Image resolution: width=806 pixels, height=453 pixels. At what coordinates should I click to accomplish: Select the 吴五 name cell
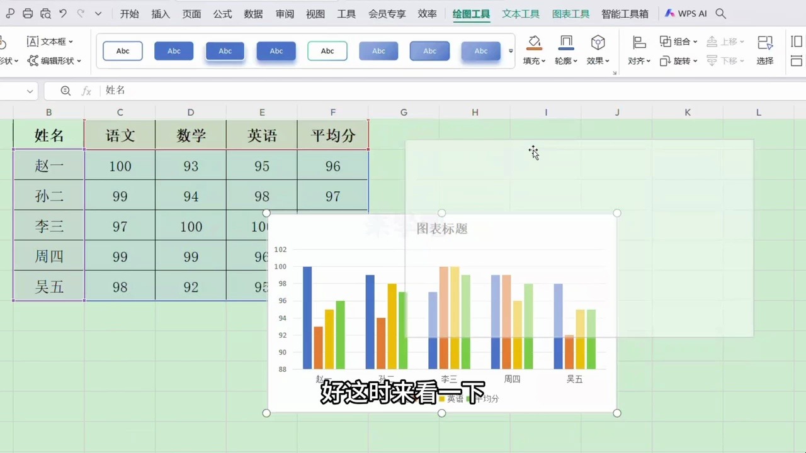tap(48, 287)
